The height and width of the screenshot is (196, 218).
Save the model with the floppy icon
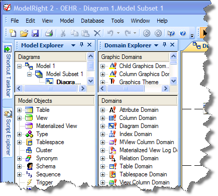tap(35, 33)
